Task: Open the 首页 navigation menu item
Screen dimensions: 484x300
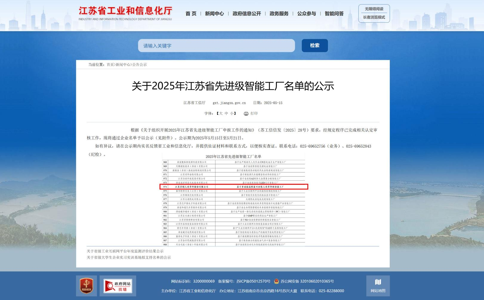Action: click(191, 14)
